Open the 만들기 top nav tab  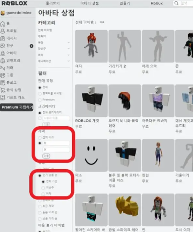pos(125,3)
